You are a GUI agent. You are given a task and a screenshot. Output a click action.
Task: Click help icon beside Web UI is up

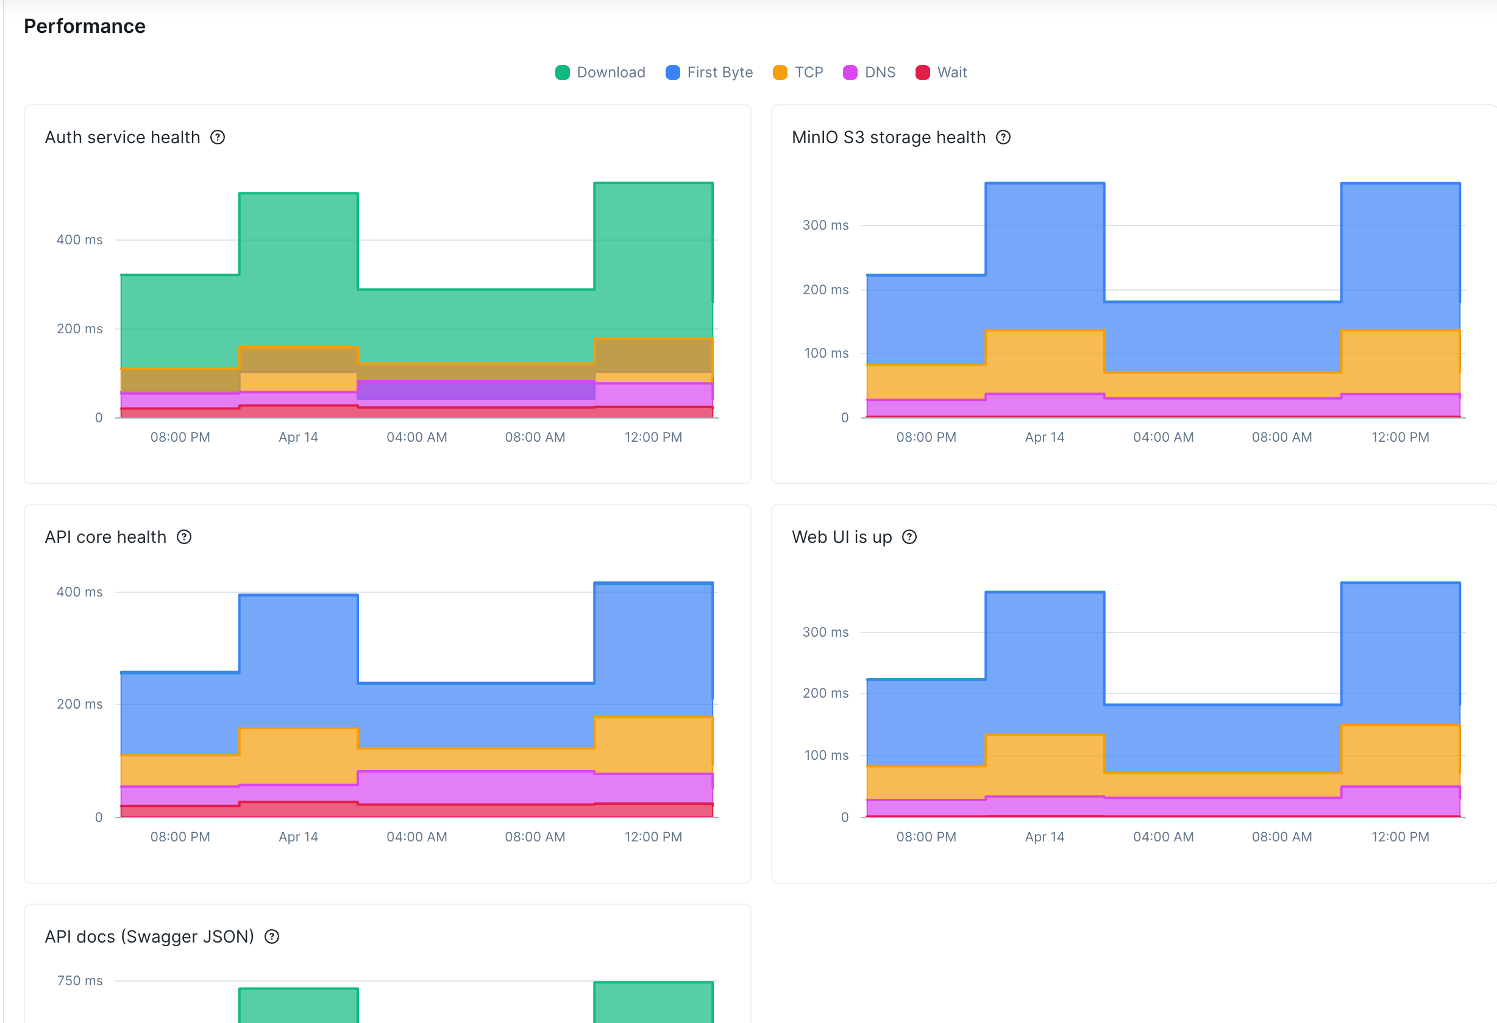909,537
